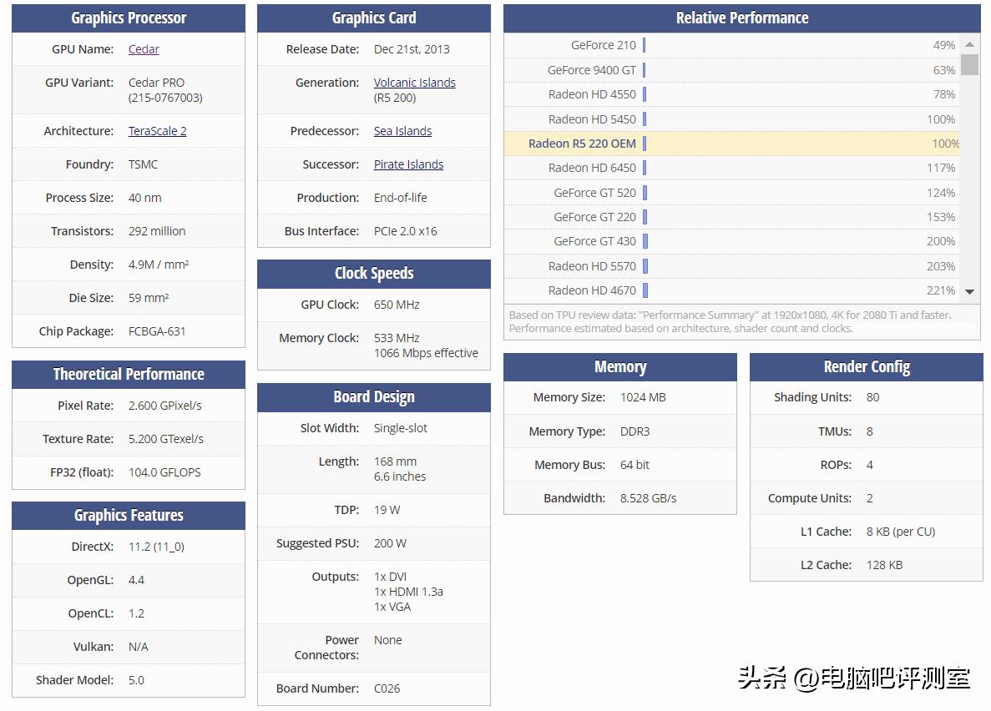Select the highlighted Radeon R5 220 OEM row
991x711 pixels.
coord(732,144)
